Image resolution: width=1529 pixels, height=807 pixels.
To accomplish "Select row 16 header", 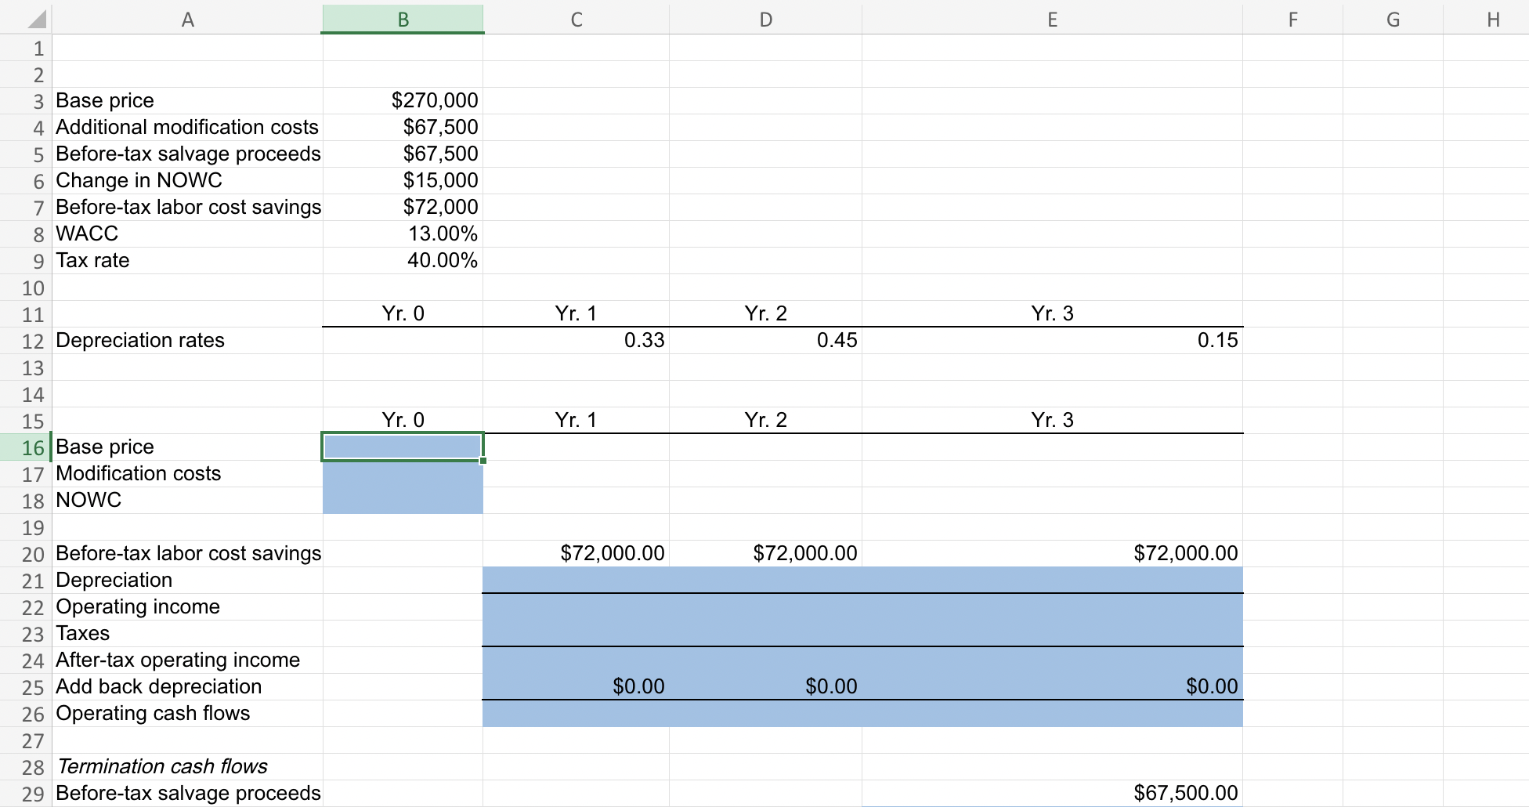I will [x=26, y=447].
